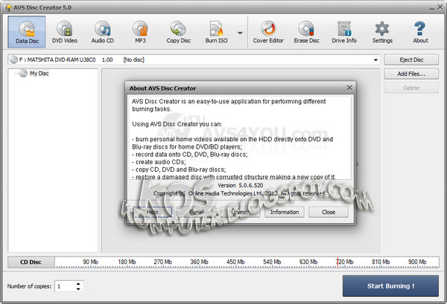Click the Help button in the About dialog
This screenshot has width=447, height=304.
coord(153,212)
